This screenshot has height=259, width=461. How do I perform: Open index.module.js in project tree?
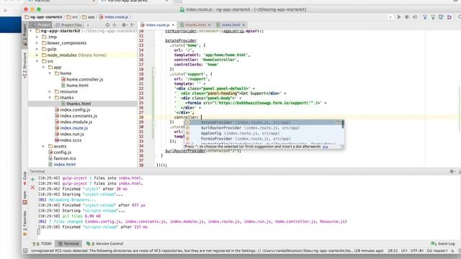(x=73, y=122)
